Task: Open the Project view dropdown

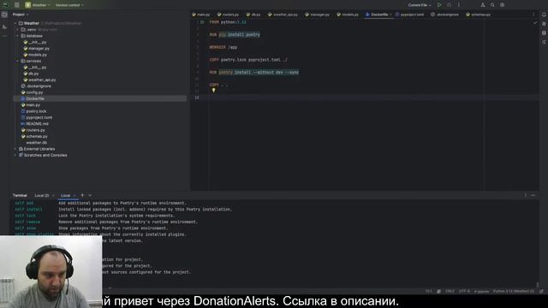Action: coord(21,15)
